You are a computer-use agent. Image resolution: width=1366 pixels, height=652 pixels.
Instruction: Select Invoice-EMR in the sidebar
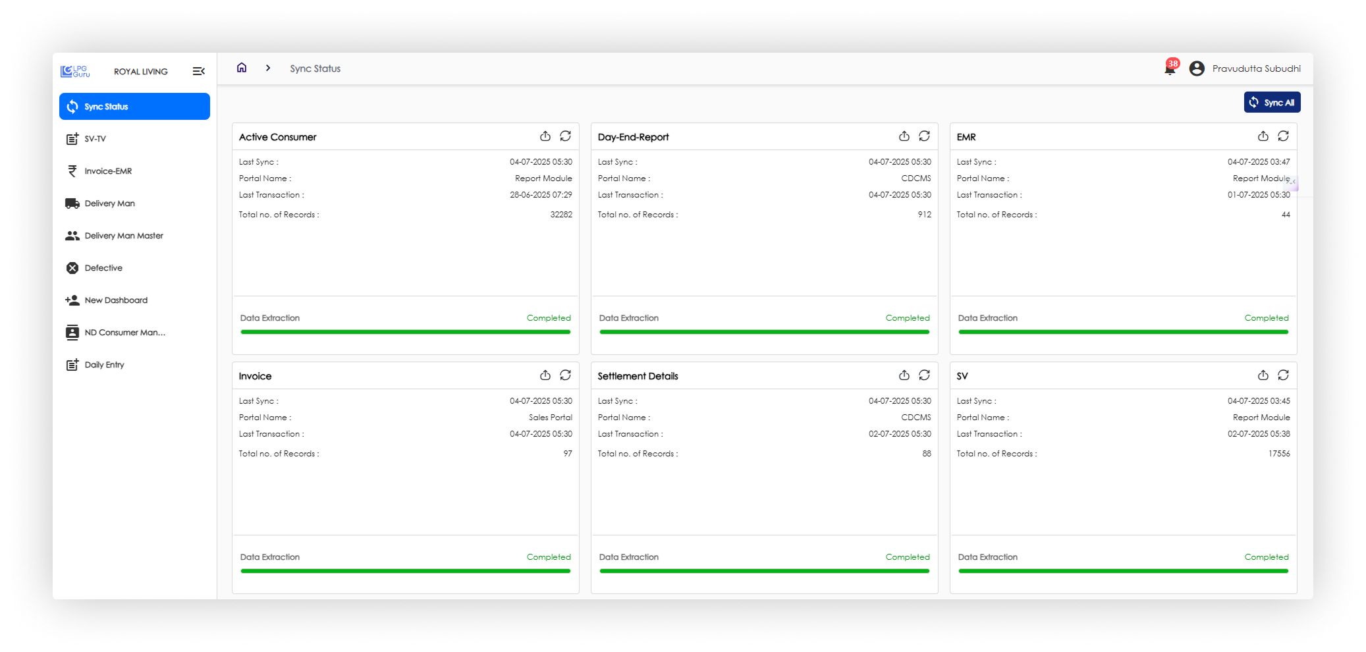coord(108,171)
